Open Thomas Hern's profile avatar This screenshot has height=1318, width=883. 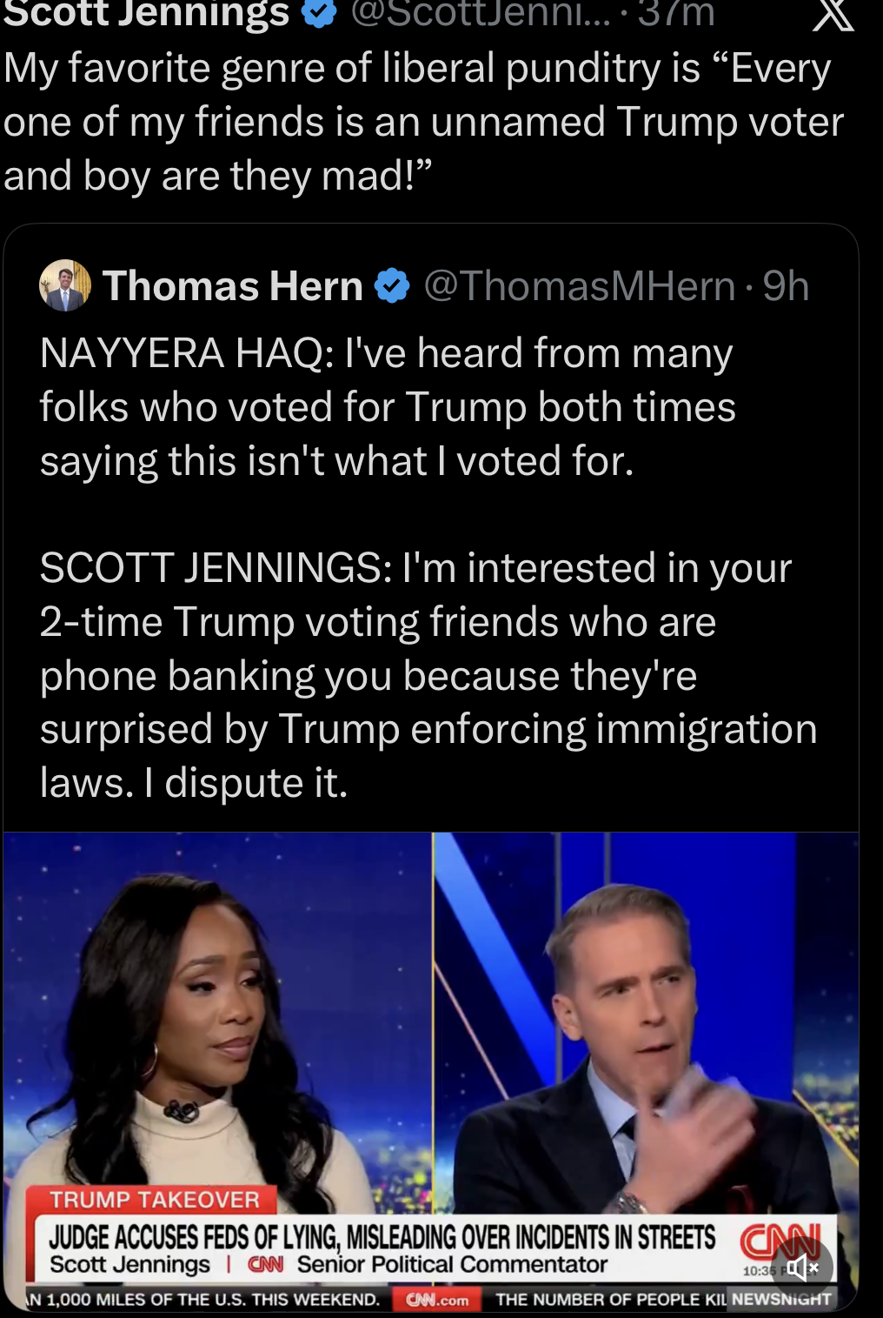[65, 286]
